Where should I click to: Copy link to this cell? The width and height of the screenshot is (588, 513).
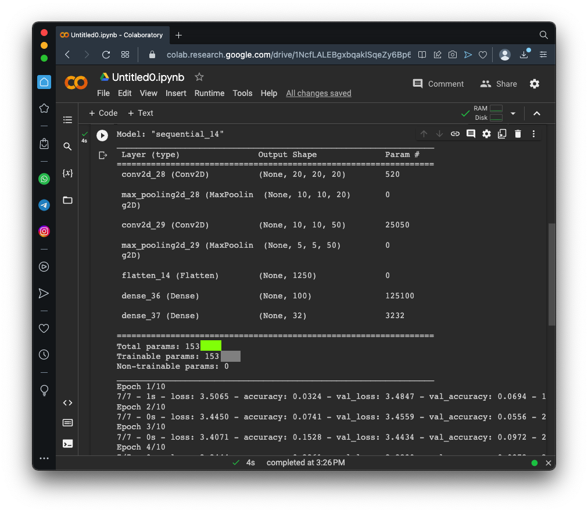[x=455, y=134]
